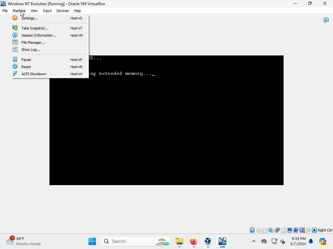
Task: Click inside the VM screen showing extended memory
Action: click(166, 120)
